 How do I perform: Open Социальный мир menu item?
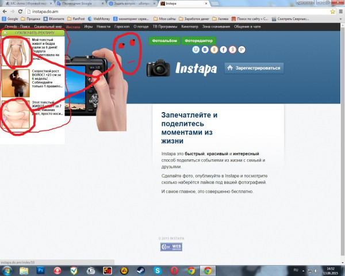[x=48, y=26]
